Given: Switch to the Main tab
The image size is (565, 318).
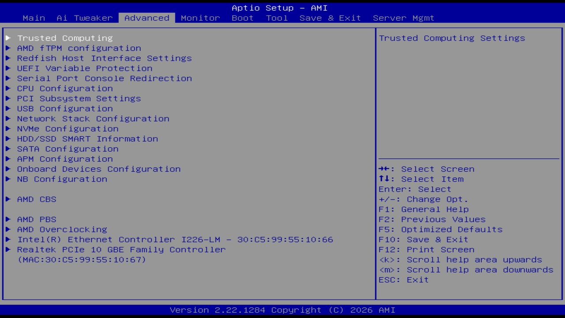Looking at the screenshot, I should (x=34, y=18).
